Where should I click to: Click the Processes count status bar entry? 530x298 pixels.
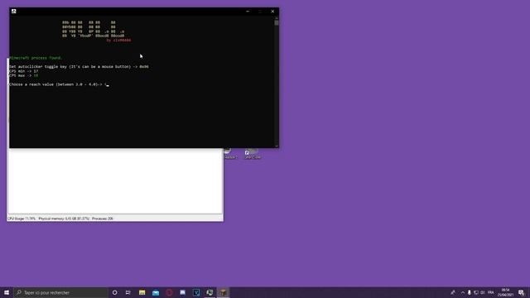coord(103,219)
